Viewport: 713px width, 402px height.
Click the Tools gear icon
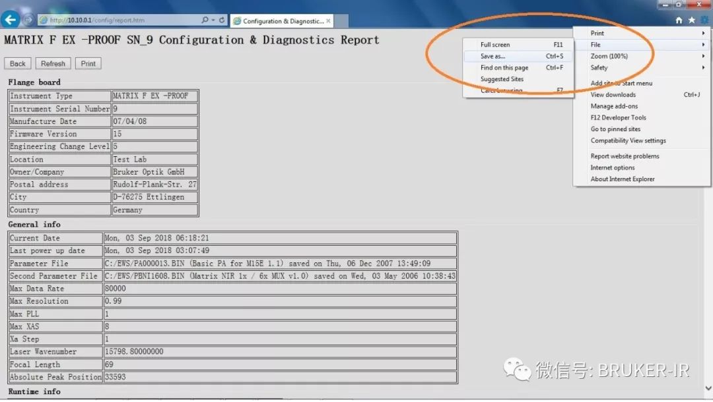pos(704,20)
